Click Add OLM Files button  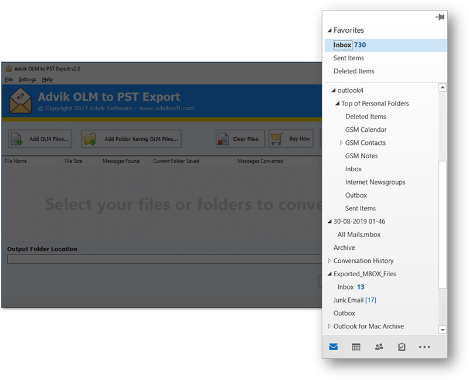tap(40, 139)
